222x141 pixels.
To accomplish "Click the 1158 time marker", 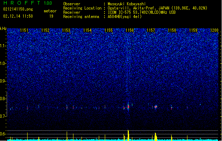I will (x=172, y=30).
